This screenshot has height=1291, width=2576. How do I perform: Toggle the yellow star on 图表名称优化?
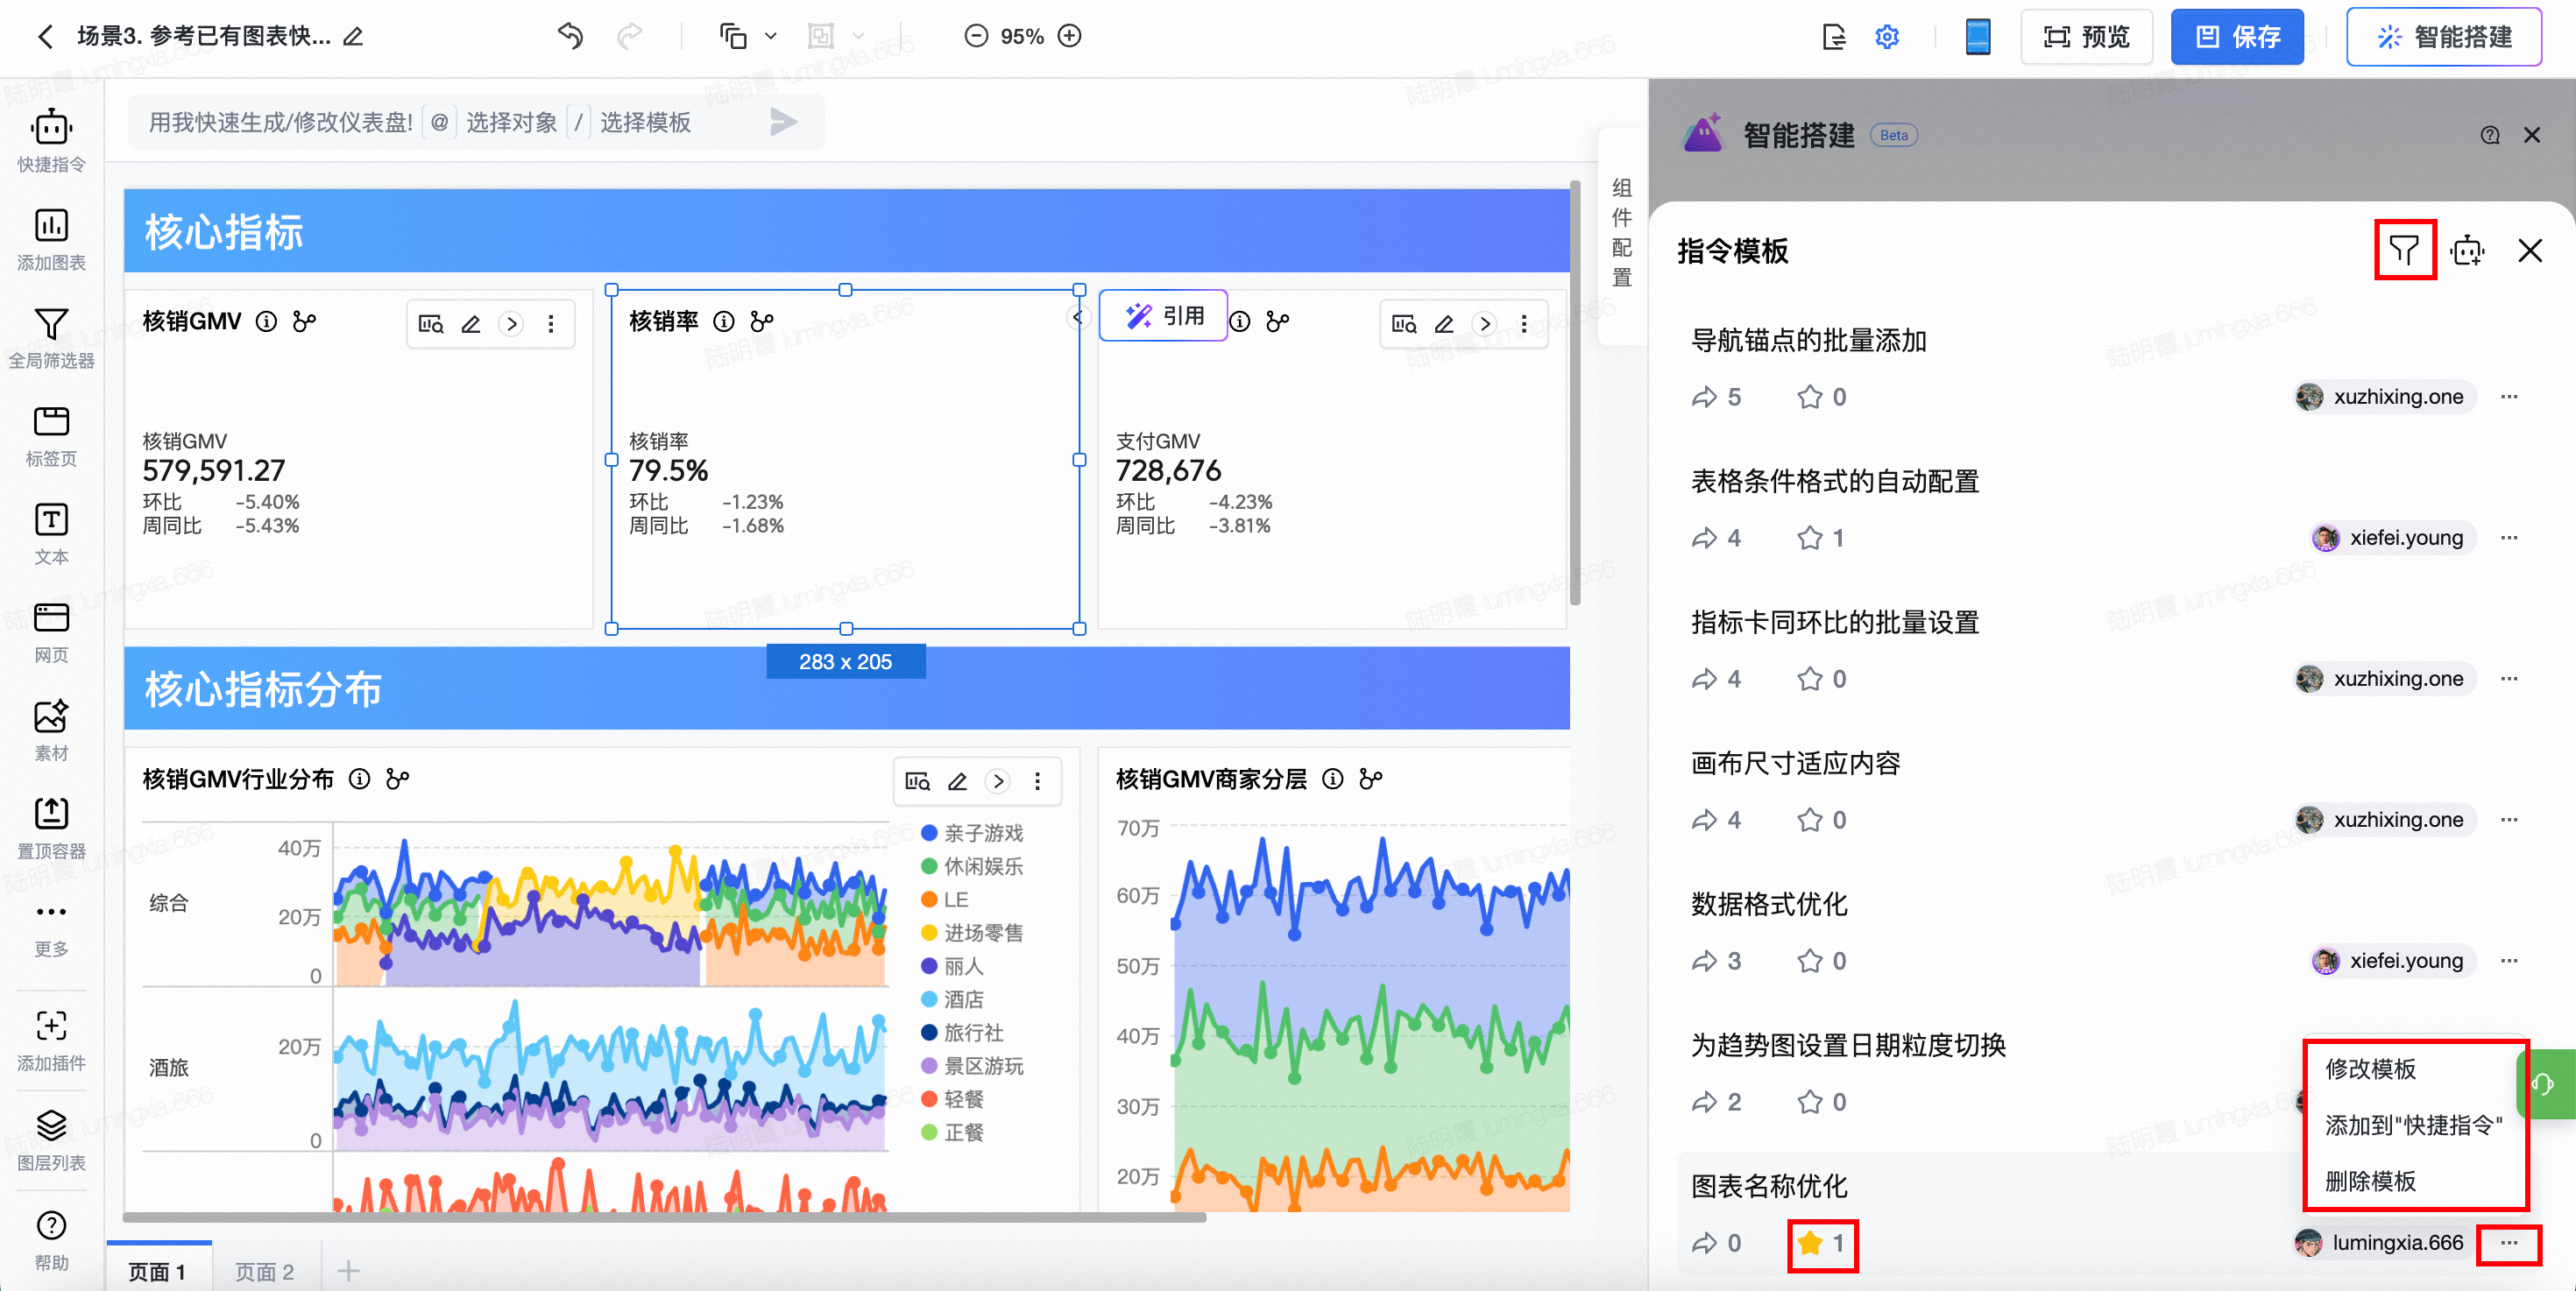pyautogui.click(x=1810, y=1243)
